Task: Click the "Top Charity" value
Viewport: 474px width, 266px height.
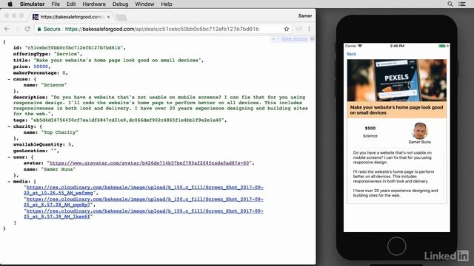Action: click(59, 132)
